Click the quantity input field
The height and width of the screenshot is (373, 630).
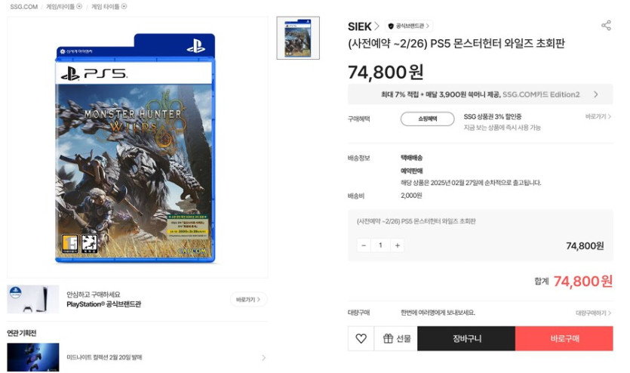pyautogui.click(x=380, y=245)
